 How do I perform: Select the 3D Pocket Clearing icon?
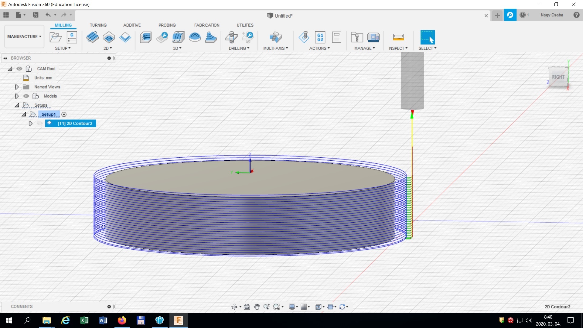[162, 37]
